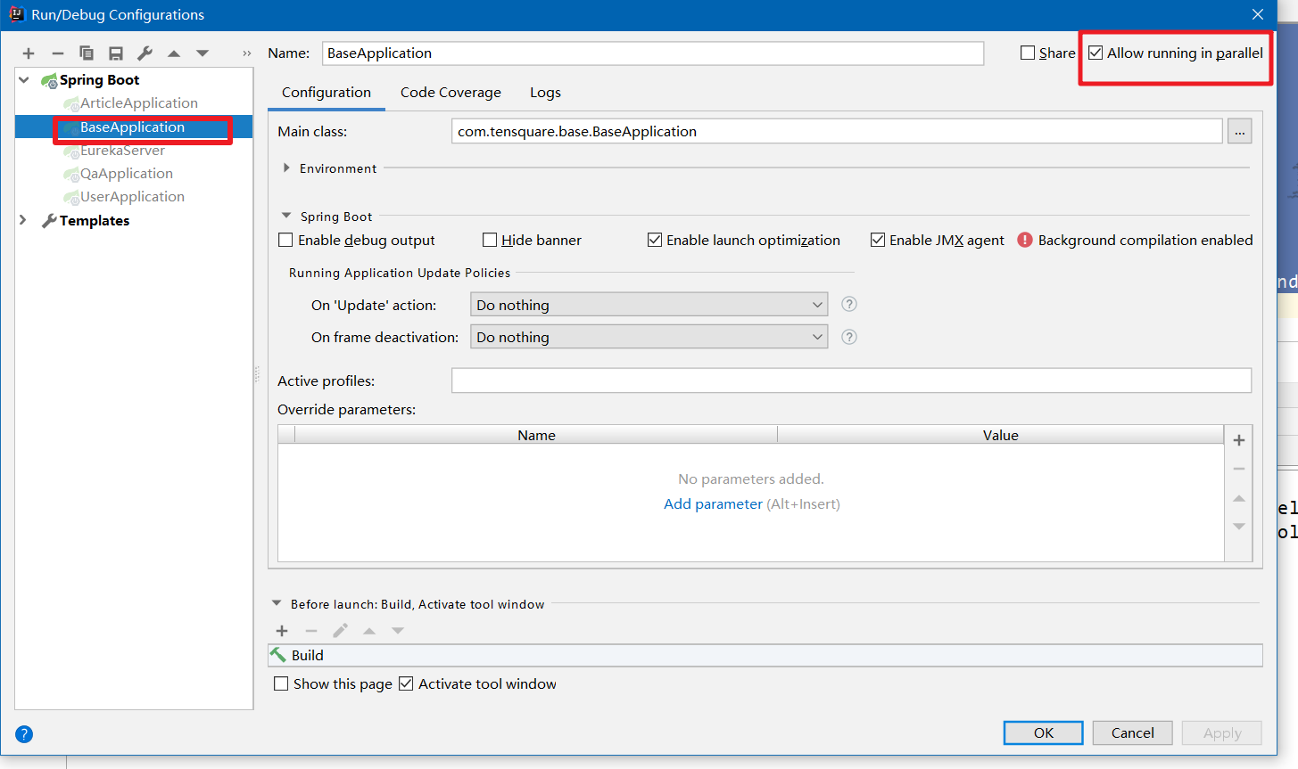Browse main class with the ellipsis button
The height and width of the screenshot is (769, 1298).
tap(1240, 131)
